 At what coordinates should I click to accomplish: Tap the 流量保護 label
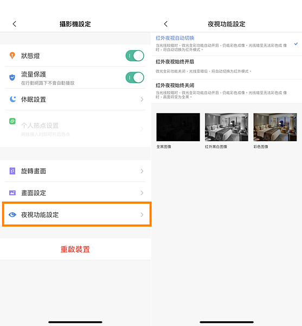(34, 74)
